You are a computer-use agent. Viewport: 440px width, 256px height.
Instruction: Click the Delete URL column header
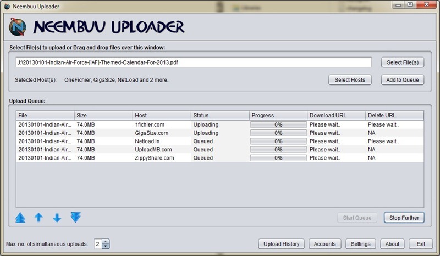pyautogui.click(x=395, y=115)
